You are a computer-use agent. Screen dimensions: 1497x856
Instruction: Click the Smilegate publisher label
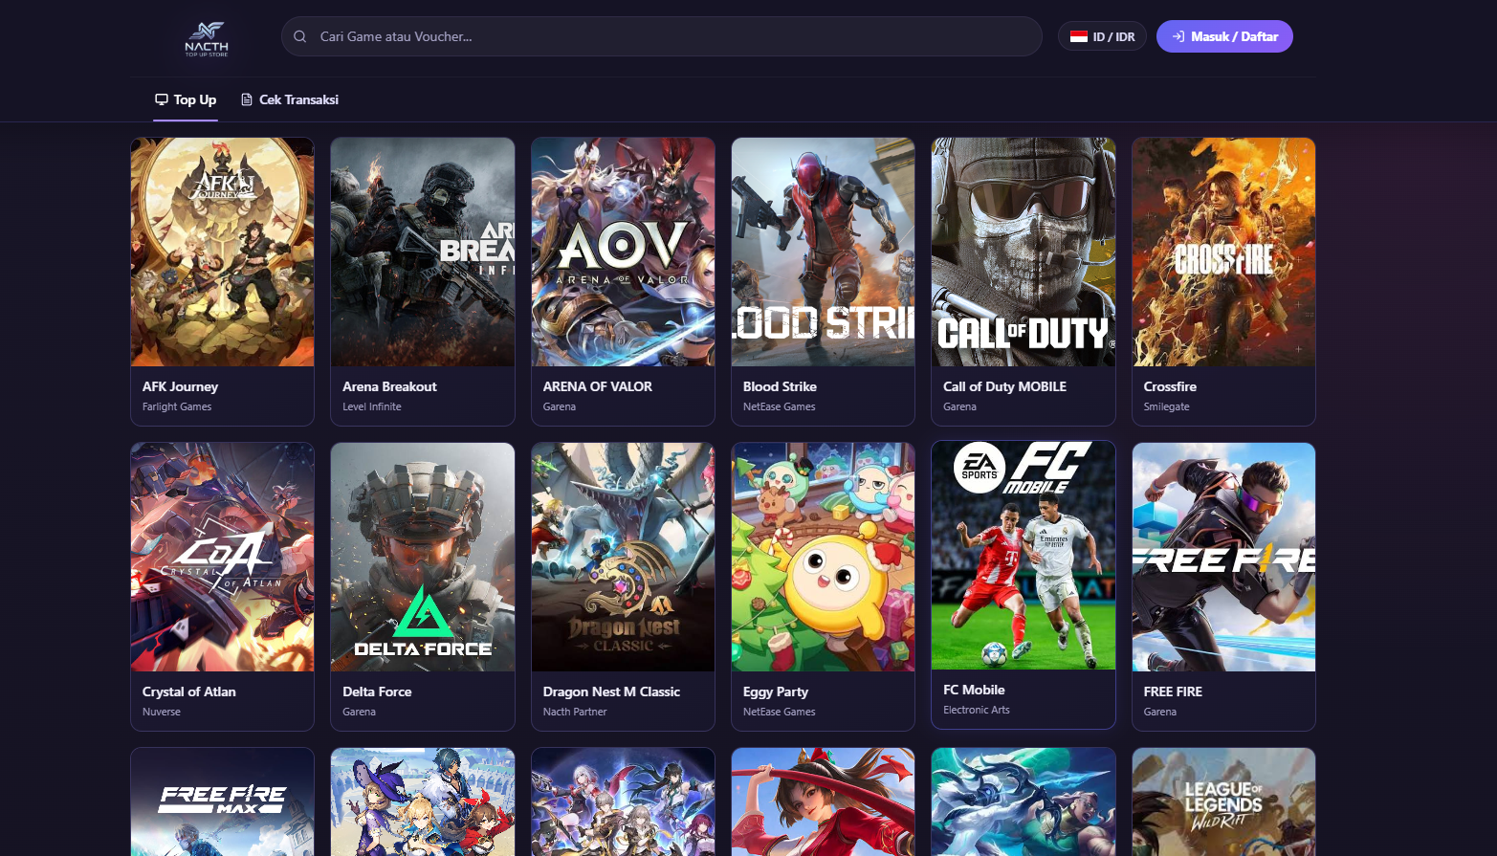tap(1167, 406)
